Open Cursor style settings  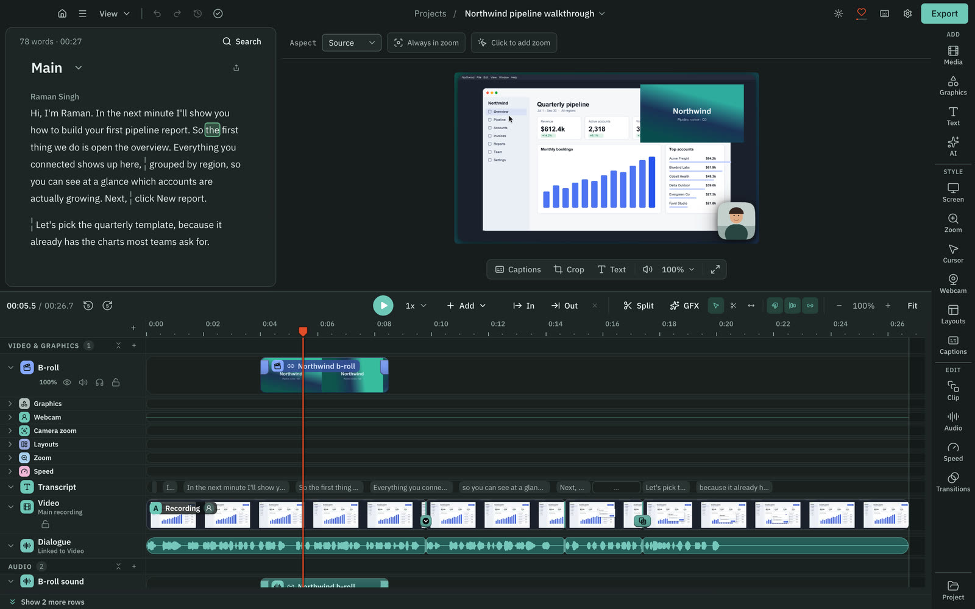[953, 253]
